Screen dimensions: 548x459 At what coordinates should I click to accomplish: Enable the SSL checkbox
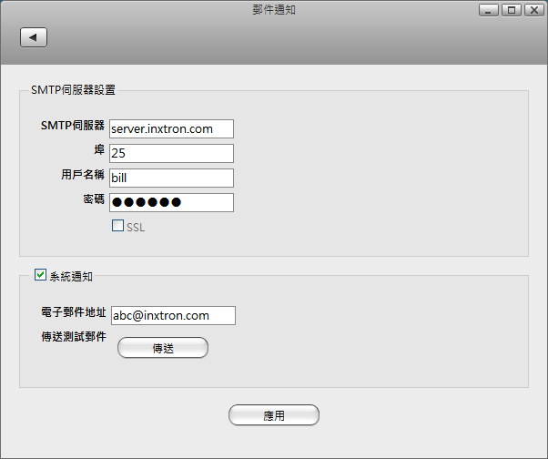(x=117, y=226)
